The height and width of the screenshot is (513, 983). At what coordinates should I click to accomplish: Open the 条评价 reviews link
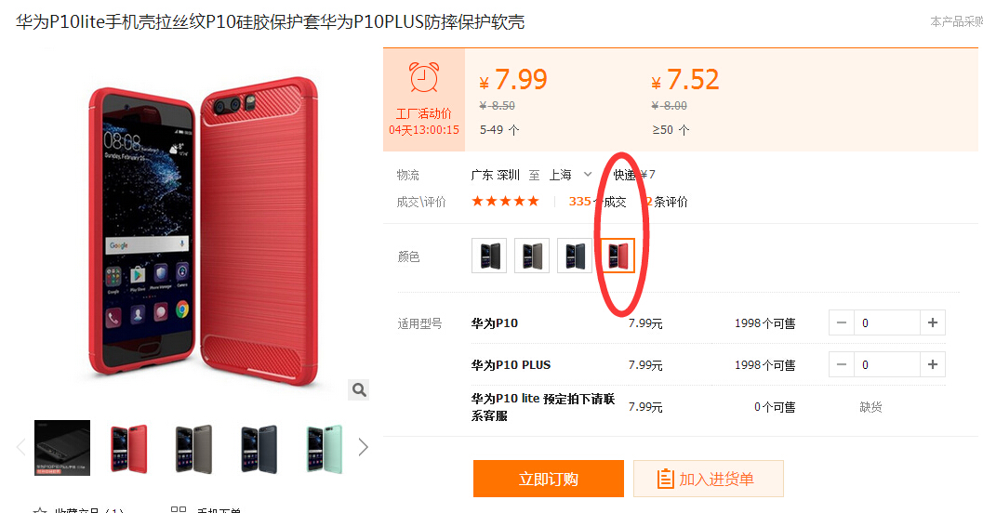pyautogui.click(x=667, y=202)
